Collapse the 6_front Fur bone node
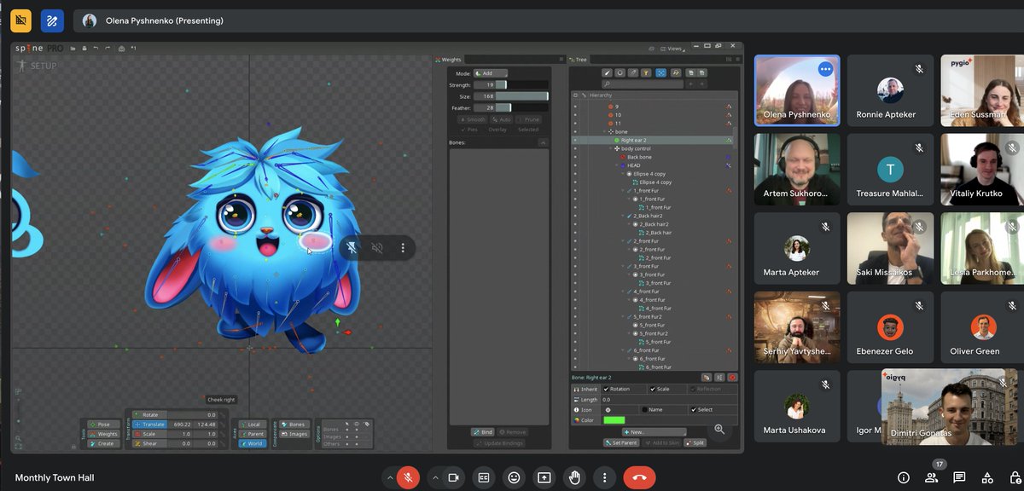 (x=624, y=350)
